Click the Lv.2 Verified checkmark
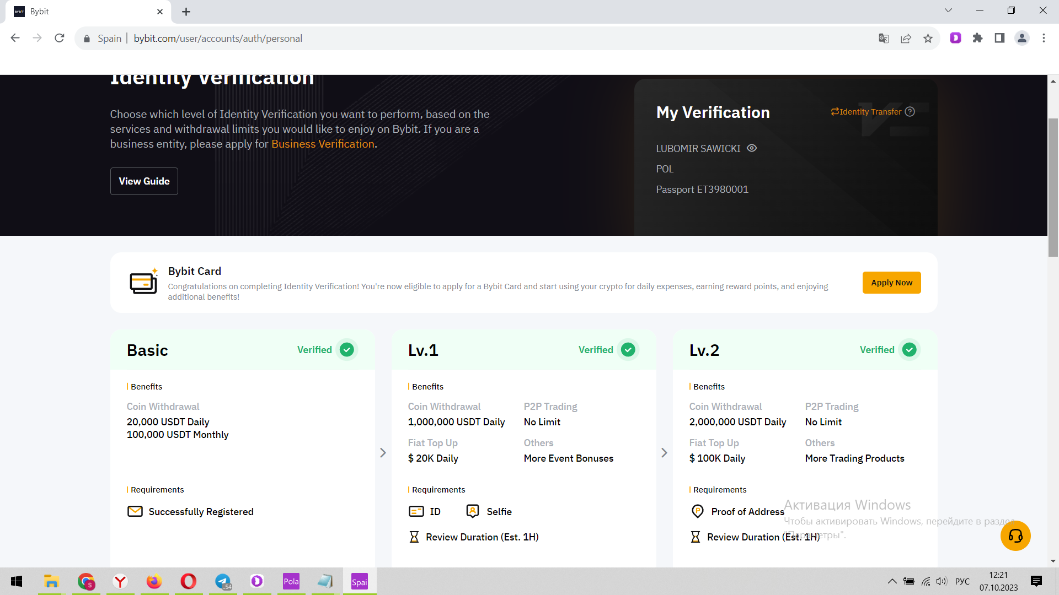1059x595 pixels. (x=910, y=350)
